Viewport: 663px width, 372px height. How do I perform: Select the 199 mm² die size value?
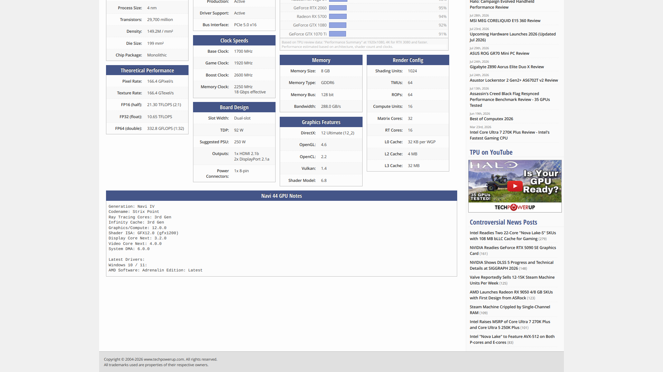point(155,43)
